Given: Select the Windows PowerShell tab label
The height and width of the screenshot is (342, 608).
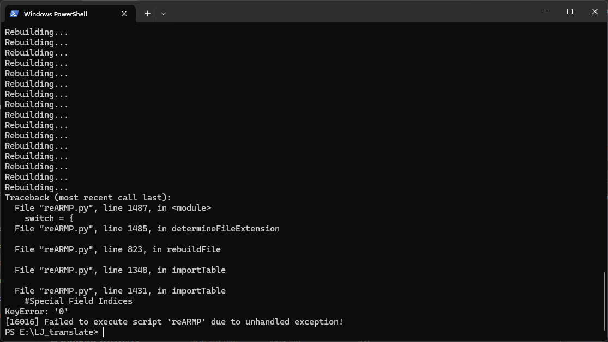Looking at the screenshot, I should [56, 14].
